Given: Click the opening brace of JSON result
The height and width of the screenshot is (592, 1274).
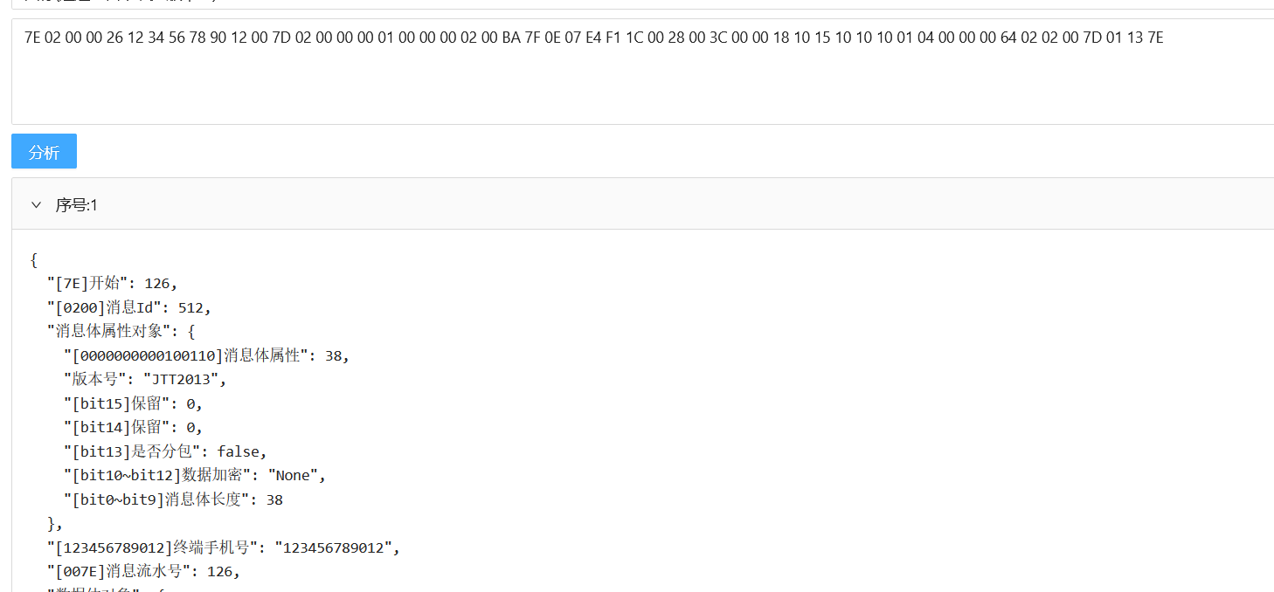Looking at the screenshot, I should (33, 259).
